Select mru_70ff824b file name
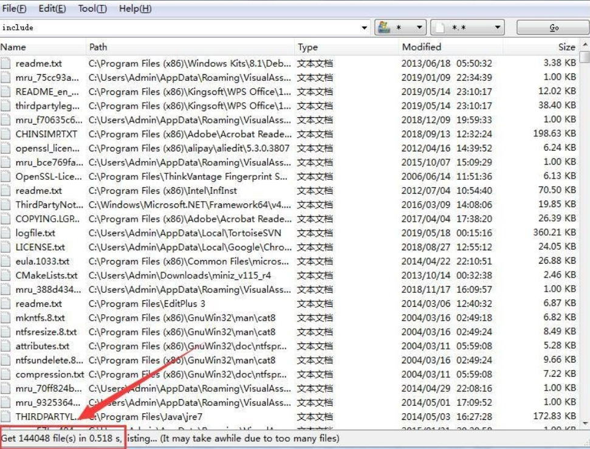 [x=49, y=388]
